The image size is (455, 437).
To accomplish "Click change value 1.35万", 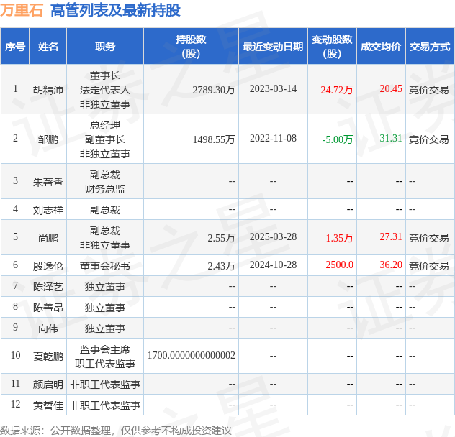I will tap(340, 238).
